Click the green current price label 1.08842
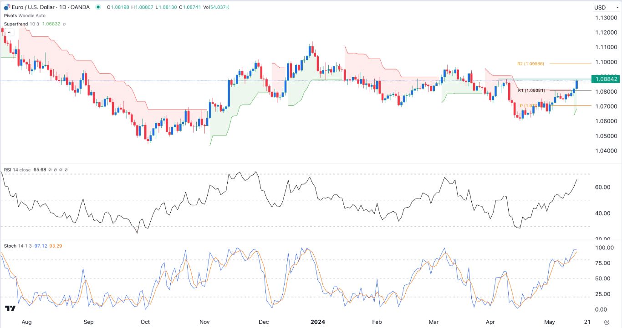Screen dimensions: 622x328 605,79
